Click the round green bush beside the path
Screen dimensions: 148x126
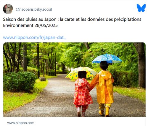point(19,81)
